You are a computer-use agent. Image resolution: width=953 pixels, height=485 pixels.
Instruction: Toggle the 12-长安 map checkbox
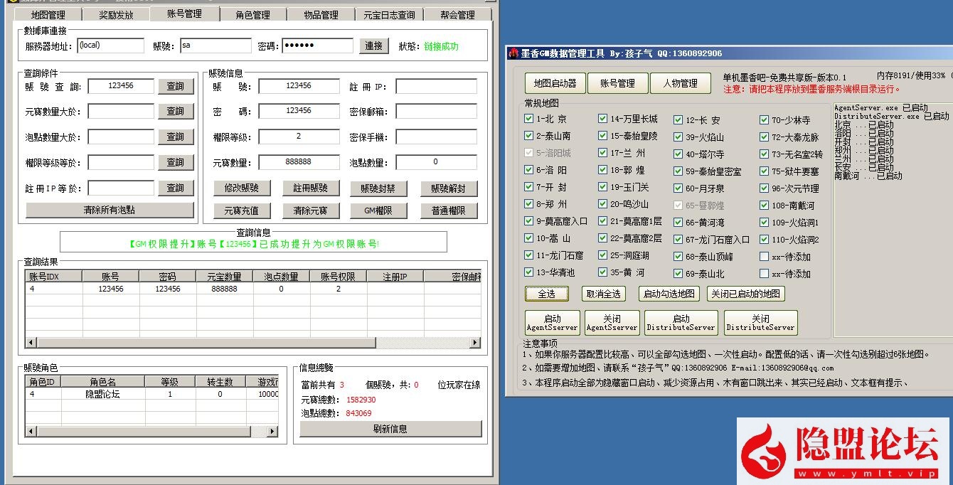coord(678,120)
